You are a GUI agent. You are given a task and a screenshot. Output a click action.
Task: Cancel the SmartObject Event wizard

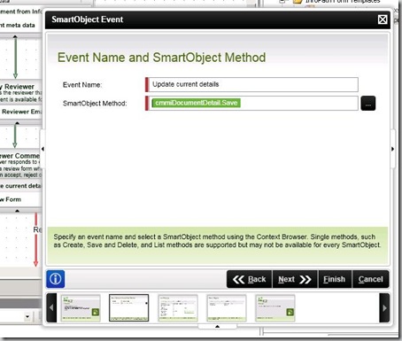point(371,279)
